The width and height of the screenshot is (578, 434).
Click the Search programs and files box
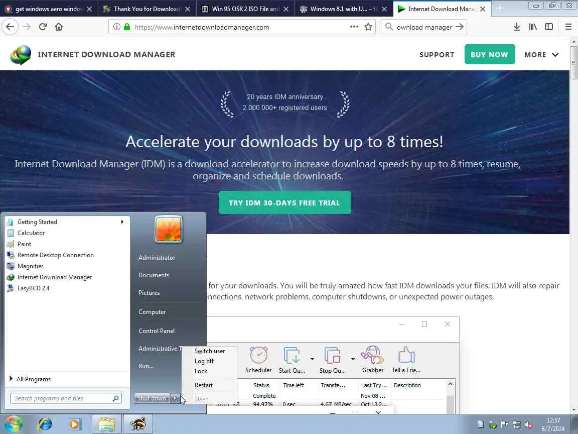(x=66, y=398)
